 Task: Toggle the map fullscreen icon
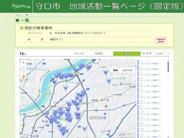(132, 63)
